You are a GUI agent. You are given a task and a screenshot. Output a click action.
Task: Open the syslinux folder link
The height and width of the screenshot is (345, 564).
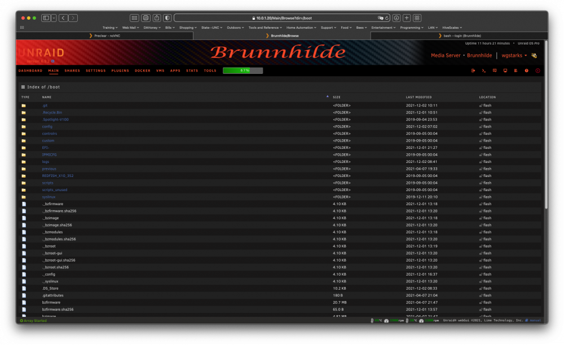49,197
